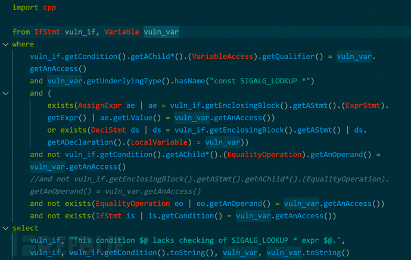This screenshot has width=411, height=260.
Task: Click the commented-out '//and not' line
Action: [209, 179]
